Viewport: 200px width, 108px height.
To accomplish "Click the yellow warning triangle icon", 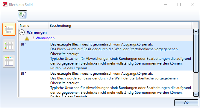I will (27, 38).
